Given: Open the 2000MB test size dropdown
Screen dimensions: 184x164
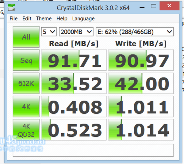Looking at the screenshot, I should [76, 32].
